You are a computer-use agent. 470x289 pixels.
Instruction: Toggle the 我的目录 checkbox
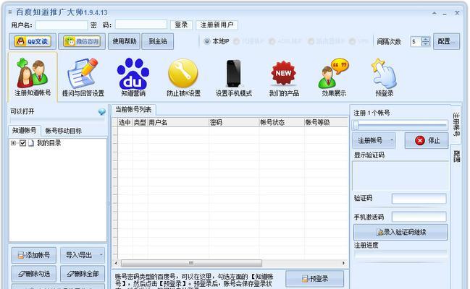(22, 143)
